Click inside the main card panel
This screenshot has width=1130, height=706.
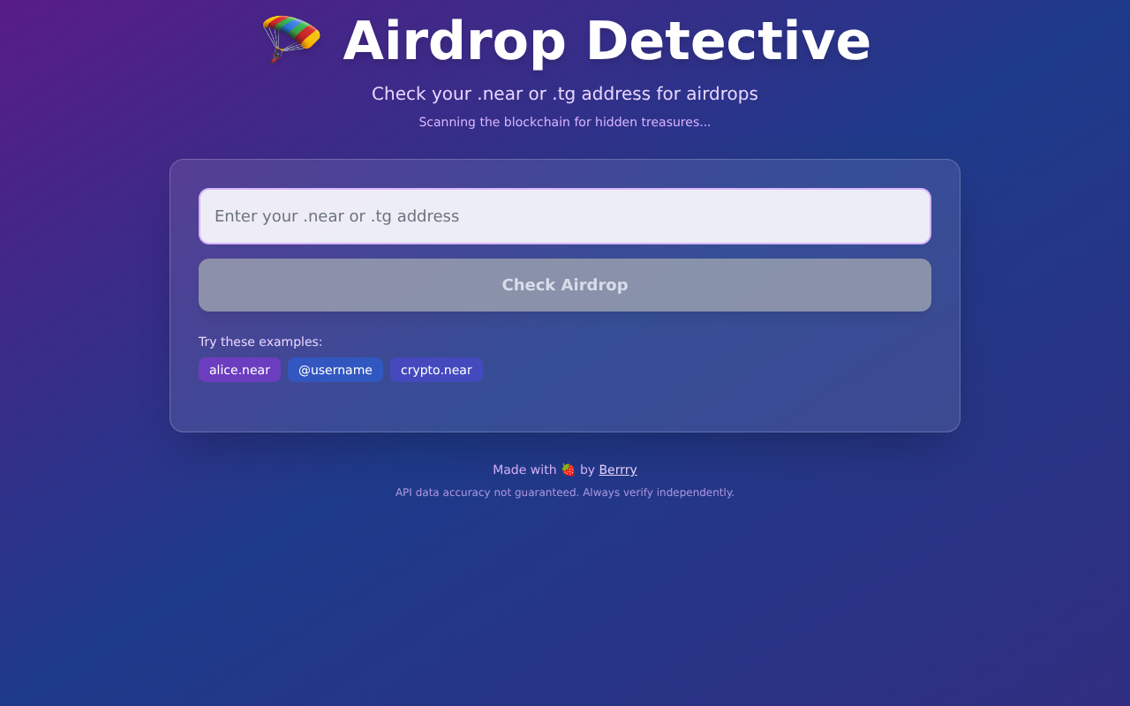tap(565, 406)
